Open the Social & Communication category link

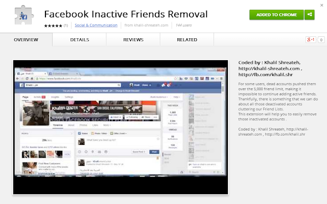(x=96, y=25)
